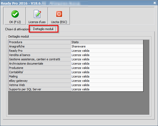
Task: Click Licenza valida status for Produzione
Action: [107, 68]
